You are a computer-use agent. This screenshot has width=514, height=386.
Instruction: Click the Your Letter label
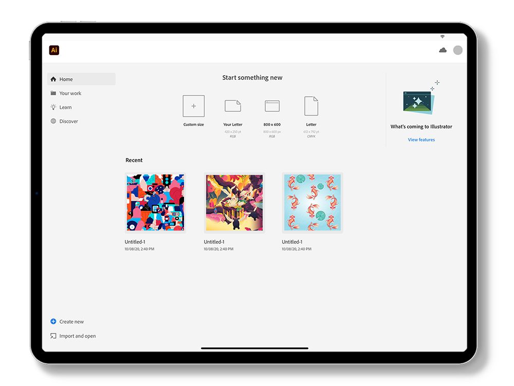pyautogui.click(x=233, y=125)
